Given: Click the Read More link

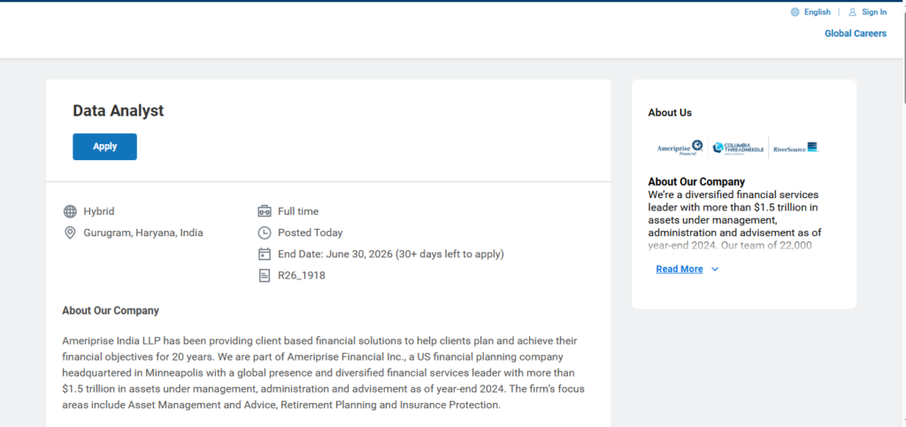Looking at the screenshot, I should point(679,269).
